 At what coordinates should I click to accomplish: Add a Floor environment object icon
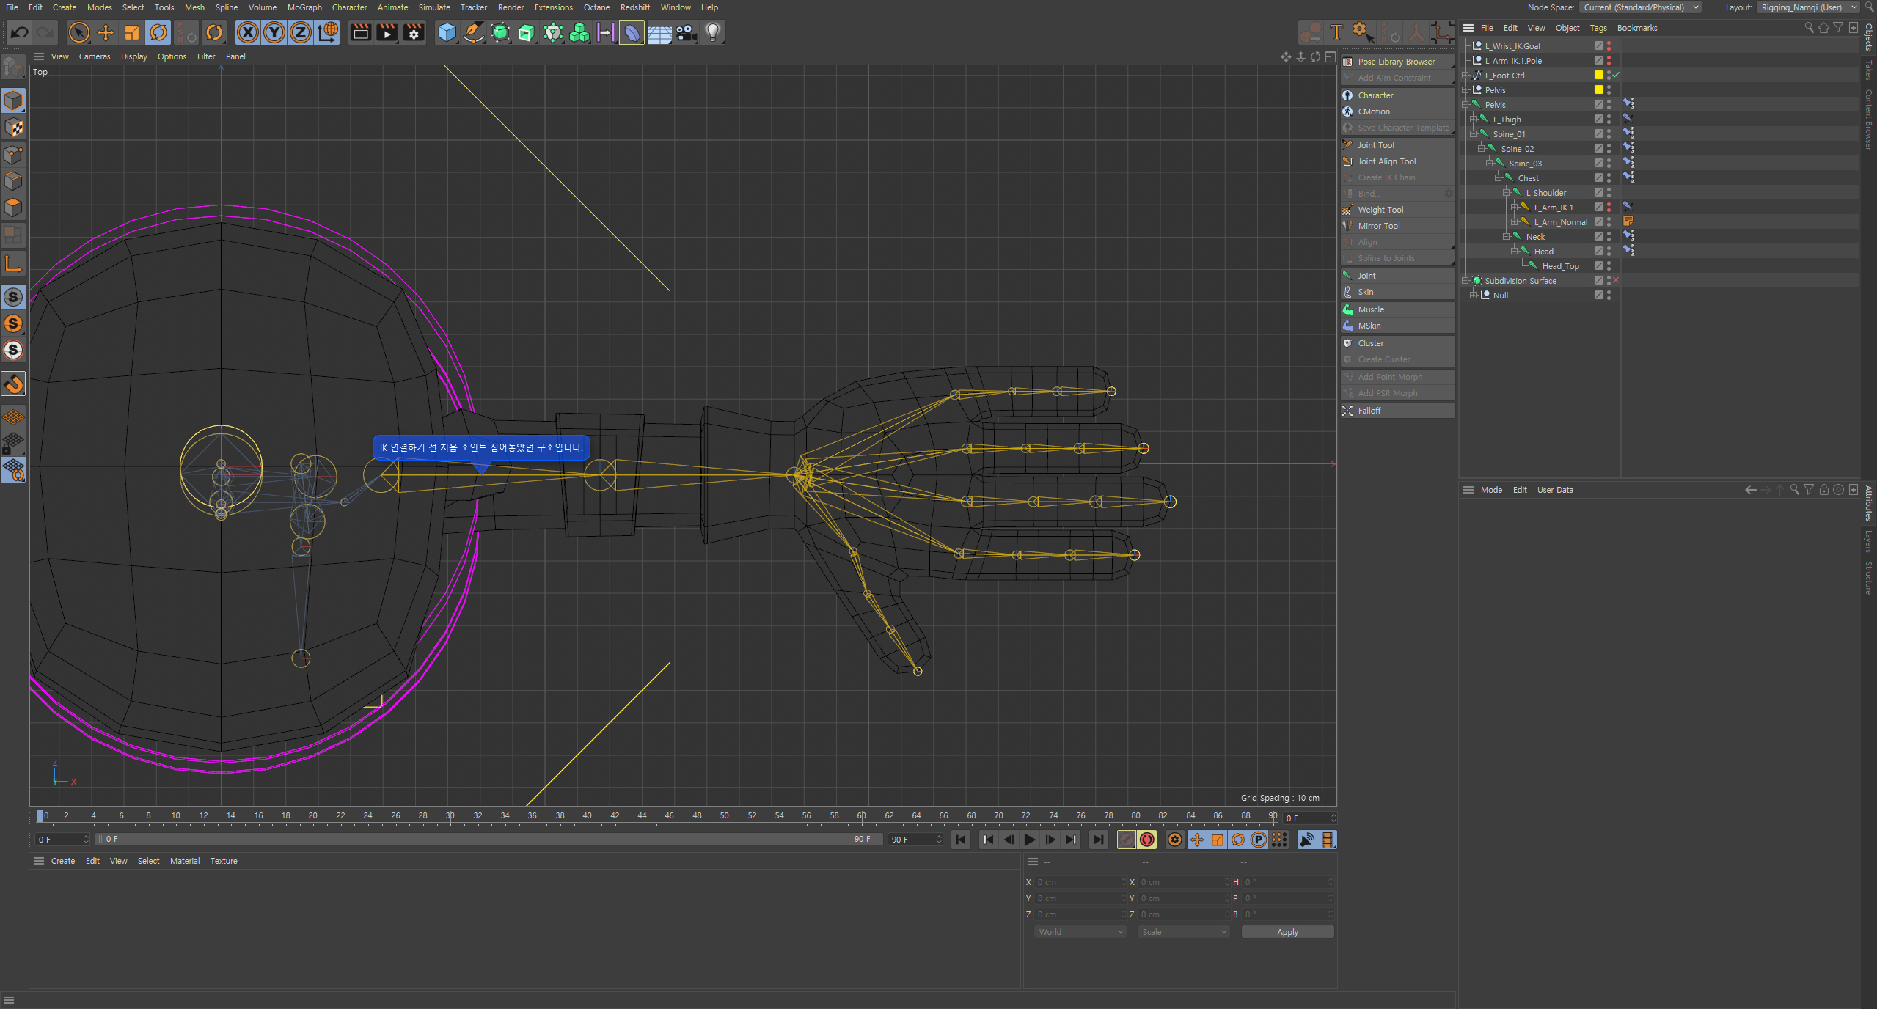(x=659, y=32)
